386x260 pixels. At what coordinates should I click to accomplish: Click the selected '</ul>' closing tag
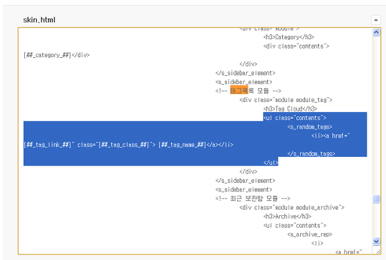271,162
